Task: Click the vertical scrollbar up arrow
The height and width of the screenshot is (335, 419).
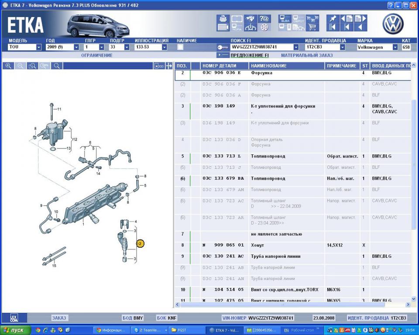Action: (414, 65)
